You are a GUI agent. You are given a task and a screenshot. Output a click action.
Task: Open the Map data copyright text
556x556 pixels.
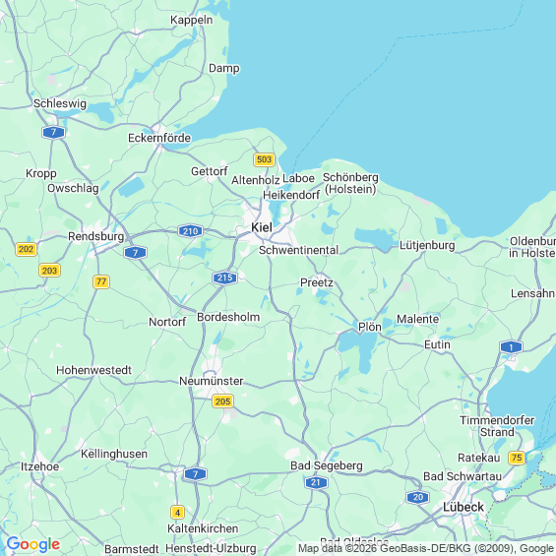pyautogui.click(x=426, y=548)
